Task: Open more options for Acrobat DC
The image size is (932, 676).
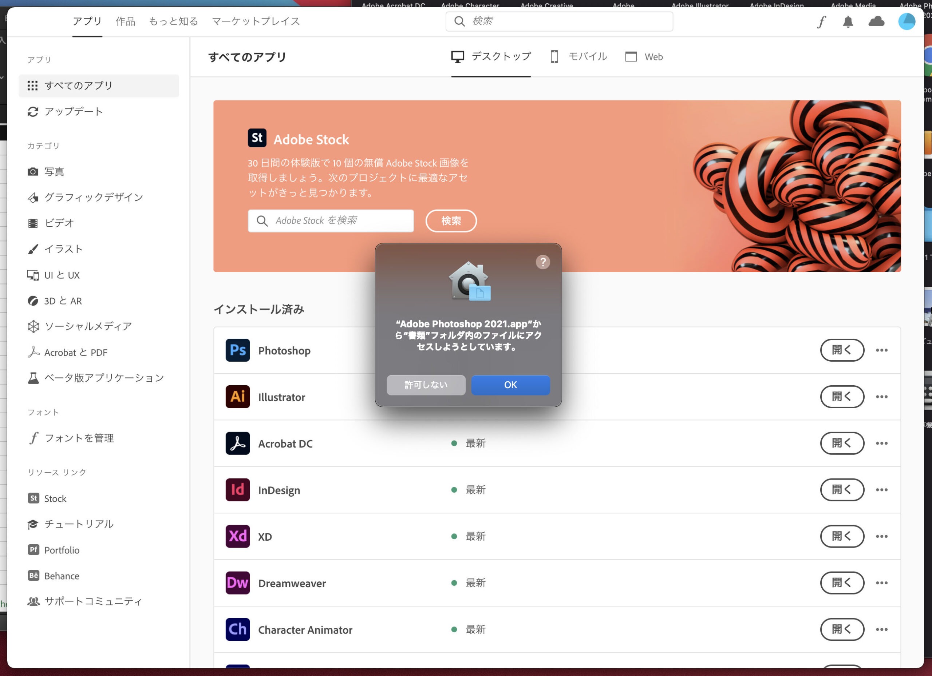Action: (881, 443)
